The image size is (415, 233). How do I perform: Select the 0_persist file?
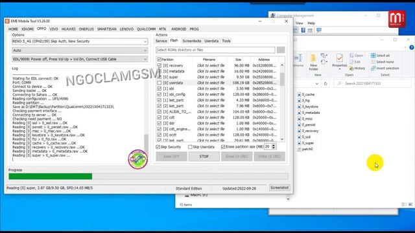tap(306, 125)
